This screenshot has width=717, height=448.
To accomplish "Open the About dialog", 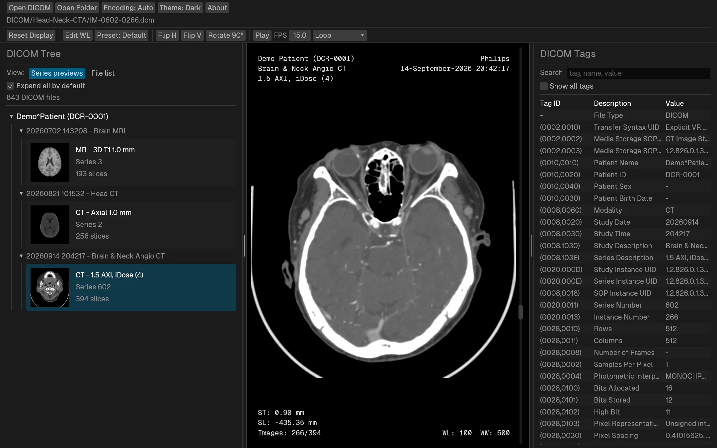I will coord(217,8).
